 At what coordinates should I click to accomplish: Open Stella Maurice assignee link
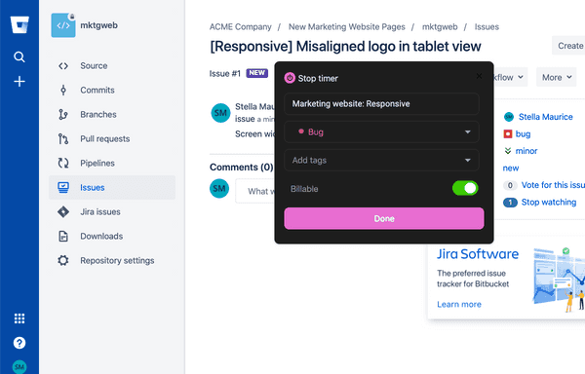point(545,117)
